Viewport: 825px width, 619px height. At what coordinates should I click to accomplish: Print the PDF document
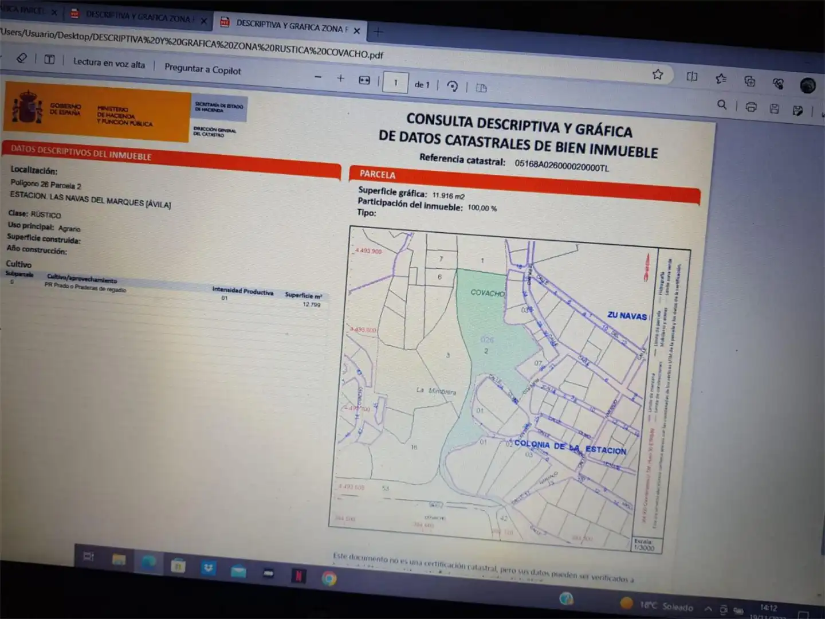(x=751, y=107)
